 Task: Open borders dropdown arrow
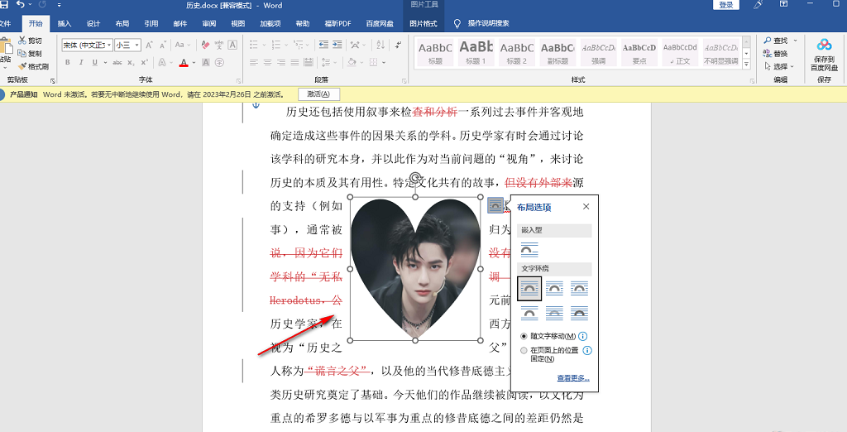pyautogui.click(x=384, y=62)
